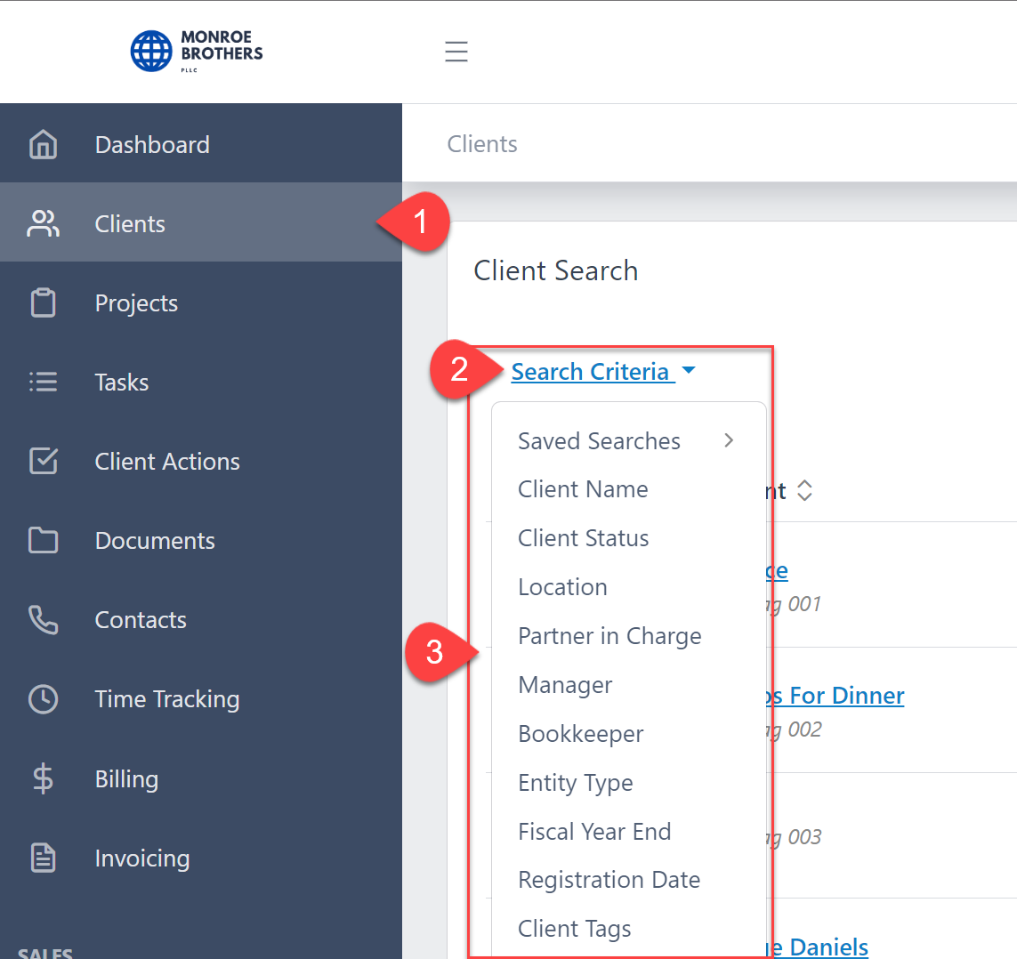Screen dimensions: 1017x959
Task: Open Invoicing via the document icon
Action: [x=43, y=858]
